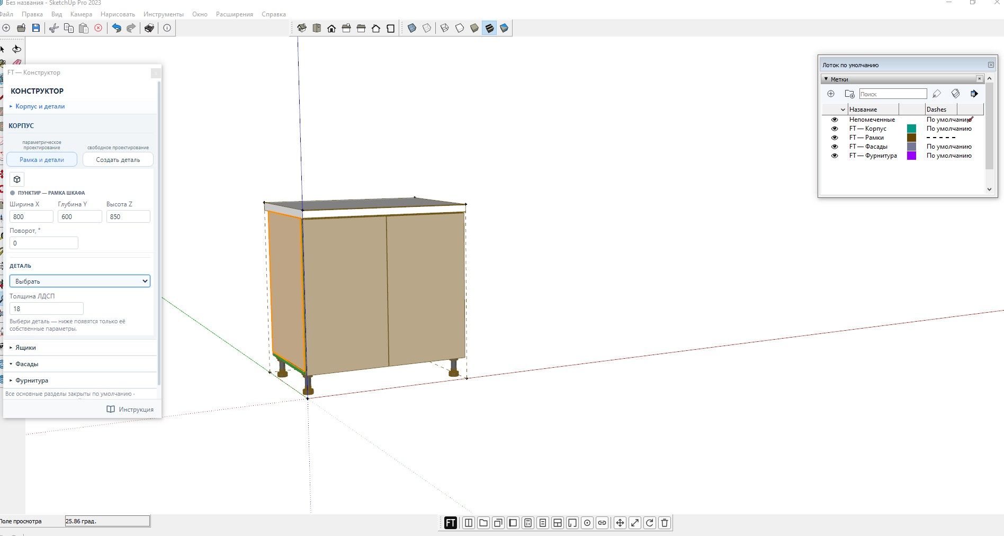Open the Расширения menu

pyautogui.click(x=235, y=14)
